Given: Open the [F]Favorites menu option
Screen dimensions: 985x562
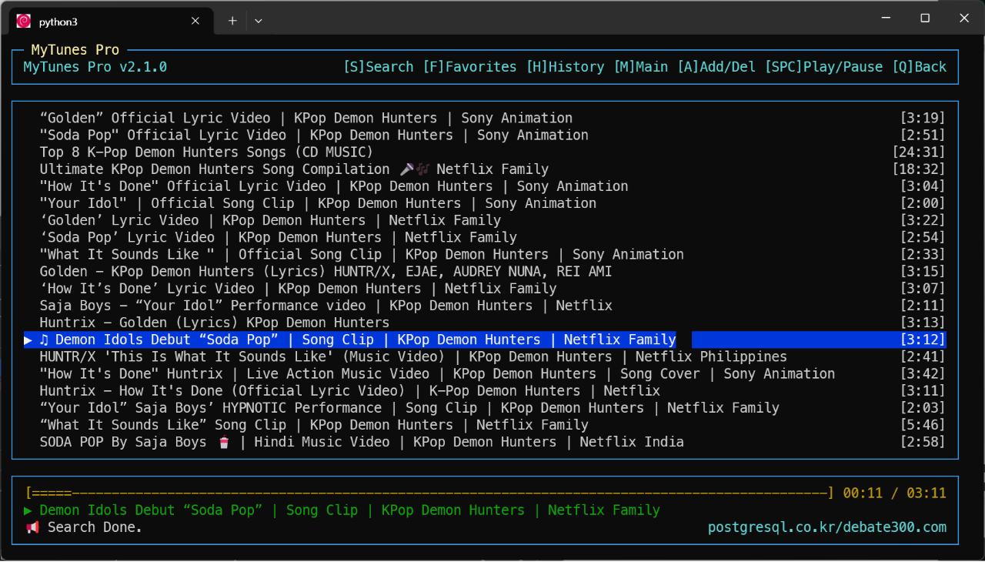Looking at the screenshot, I should pyautogui.click(x=469, y=67).
